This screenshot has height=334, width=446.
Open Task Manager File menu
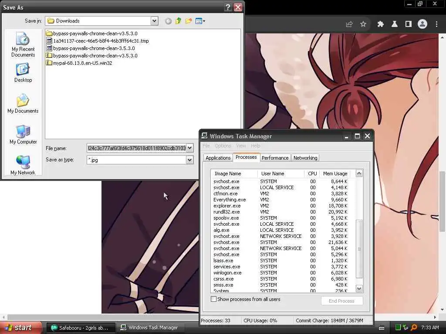[206, 146]
